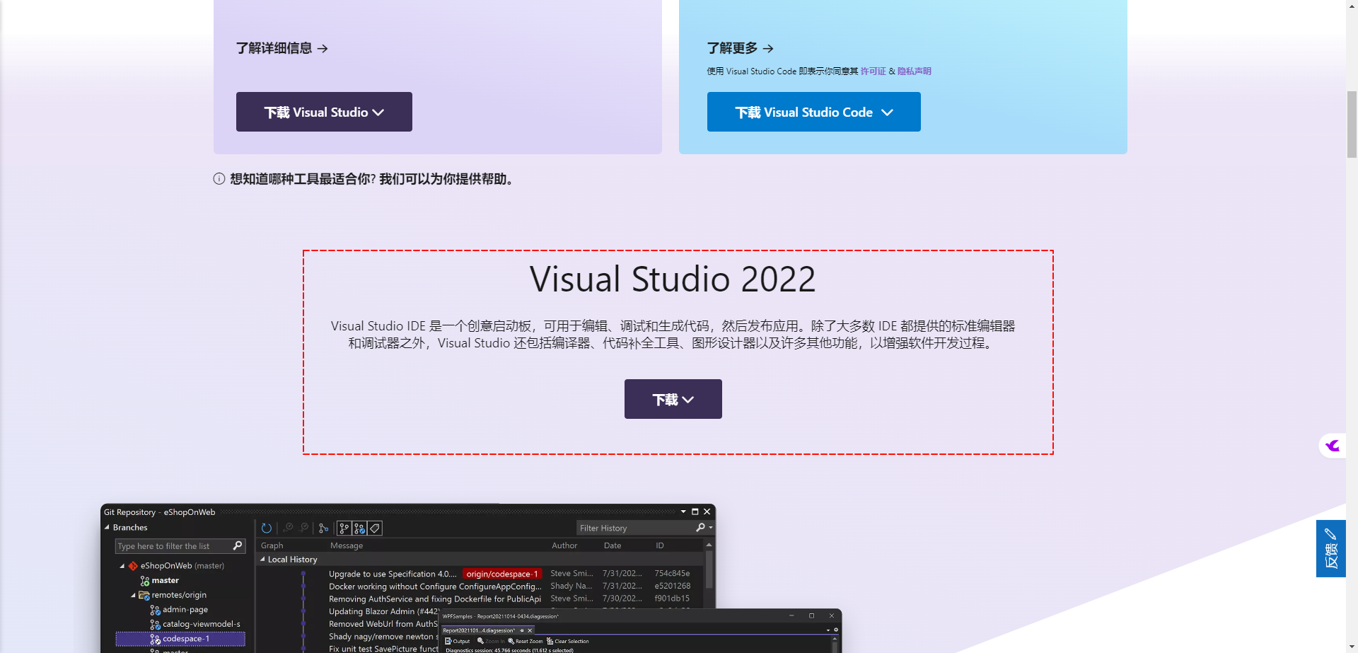Toggle remote branches display in the commit graph
The image size is (1358, 653).
tap(357, 528)
